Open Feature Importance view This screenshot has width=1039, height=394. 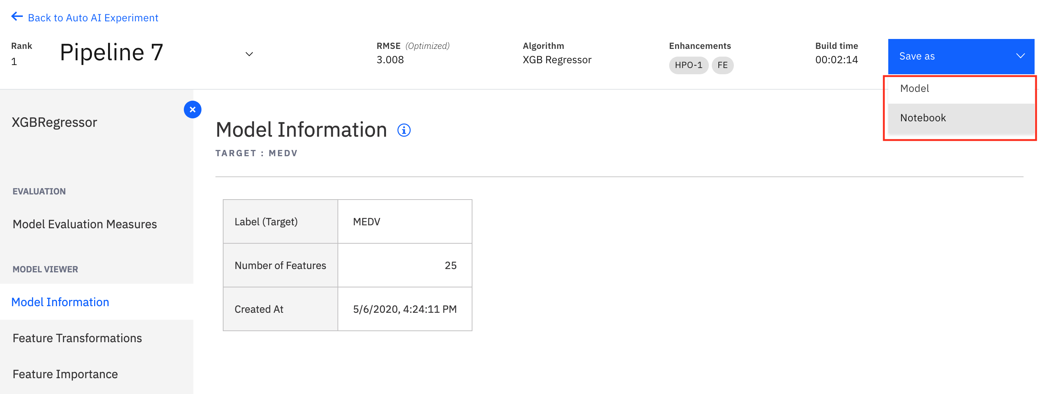[65, 374]
